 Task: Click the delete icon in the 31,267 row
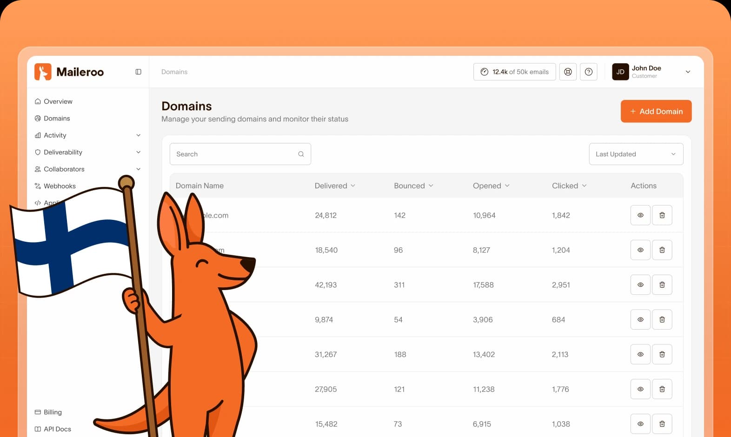click(662, 354)
